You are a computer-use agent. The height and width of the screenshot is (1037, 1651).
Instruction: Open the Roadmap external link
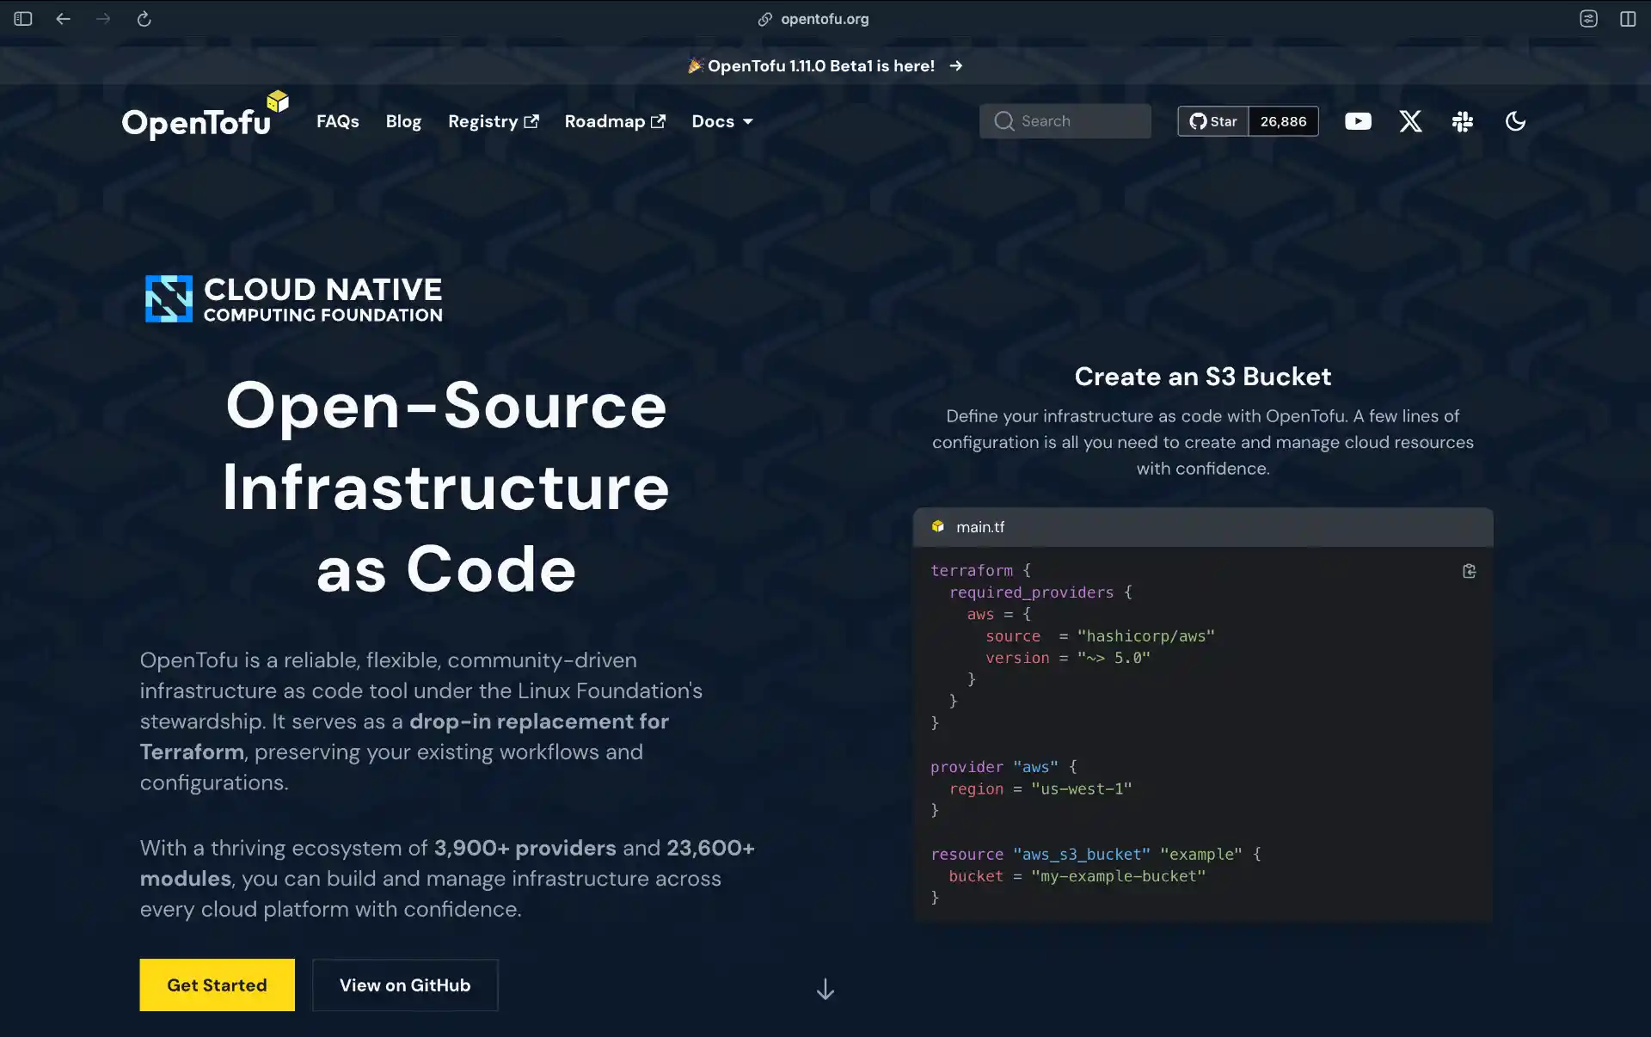click(x=614, y=121)
